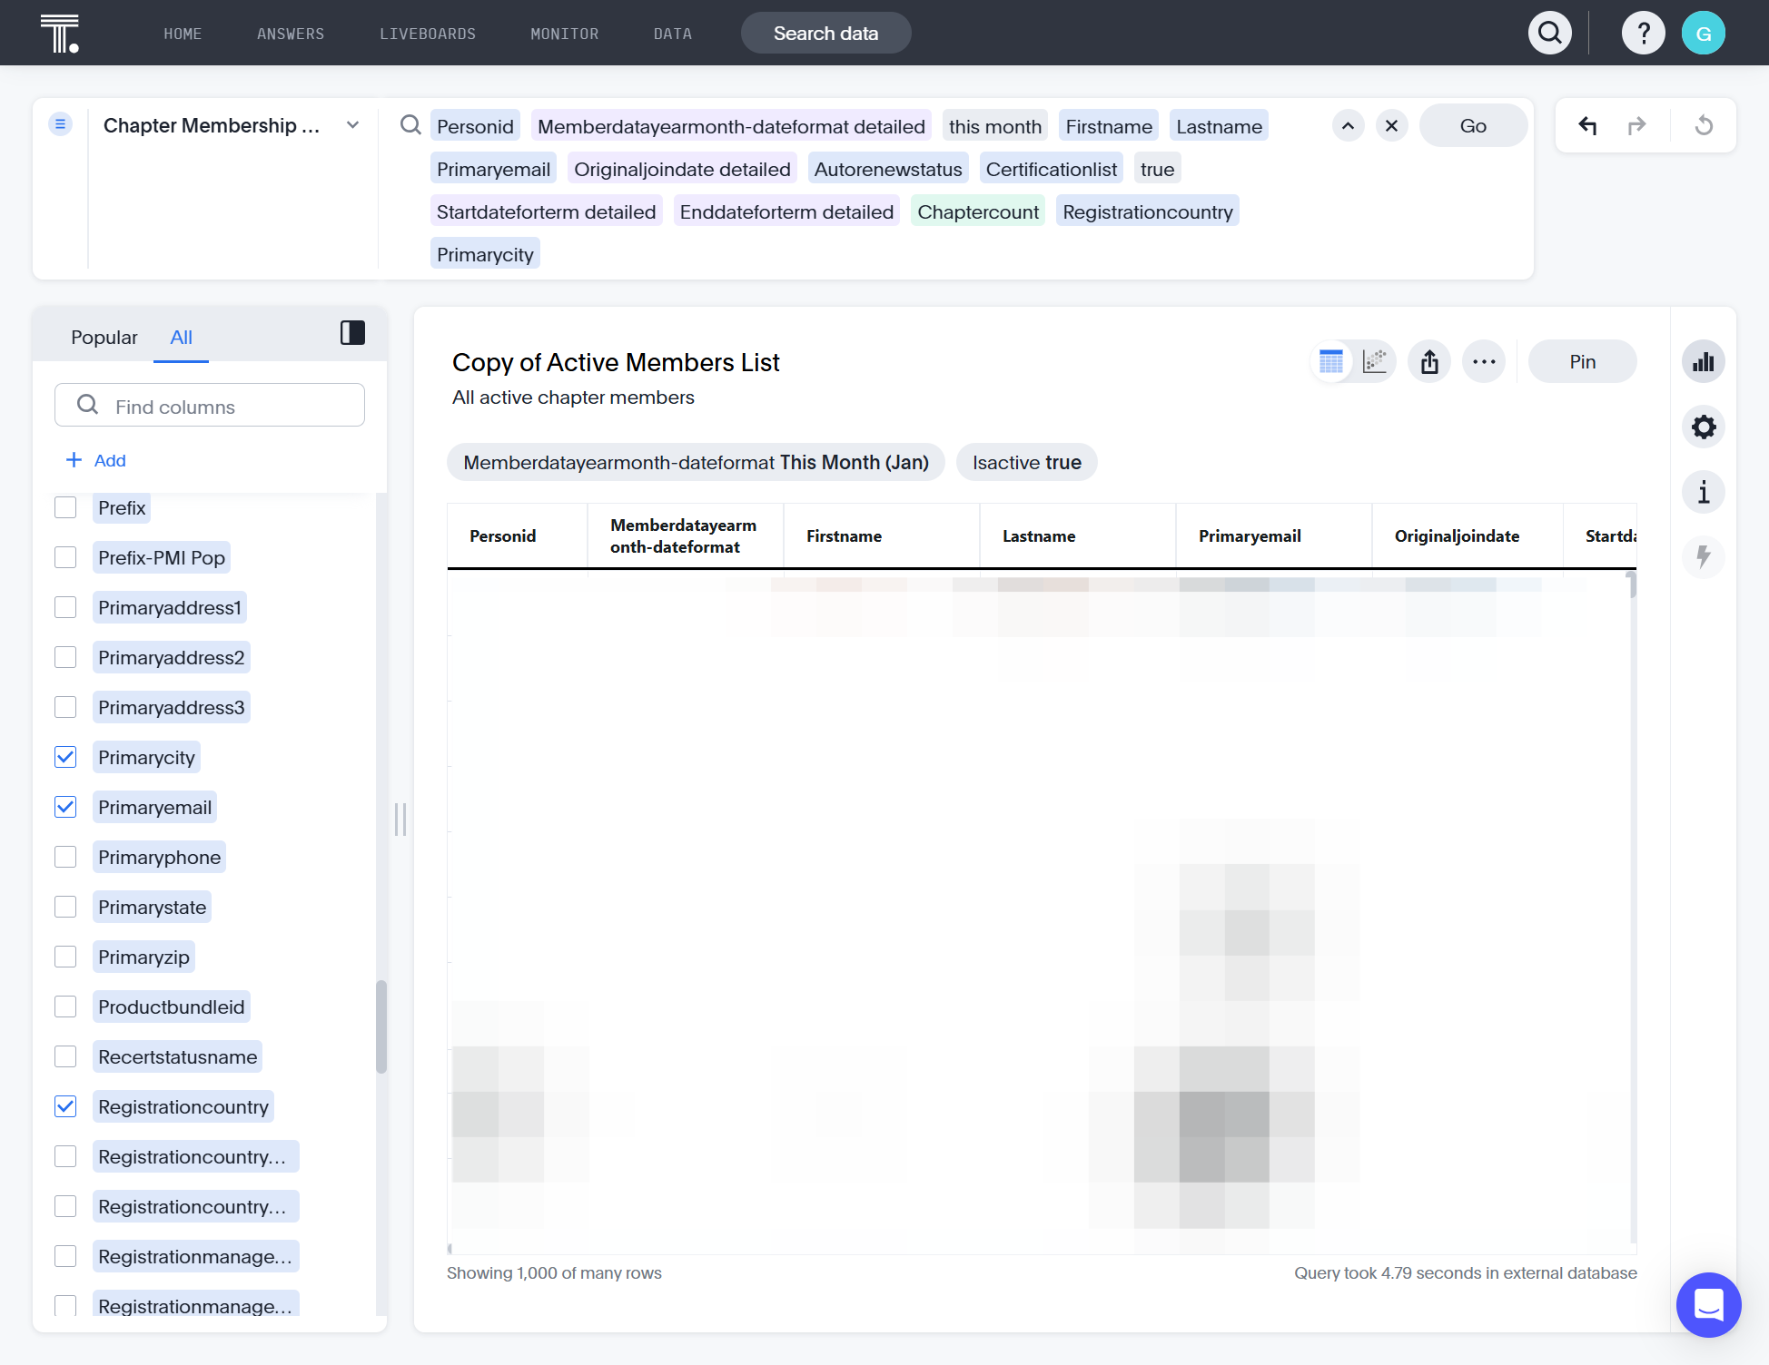Click the redo arrow icon
The image size is (1769, 1365).
coord(1636,125)
